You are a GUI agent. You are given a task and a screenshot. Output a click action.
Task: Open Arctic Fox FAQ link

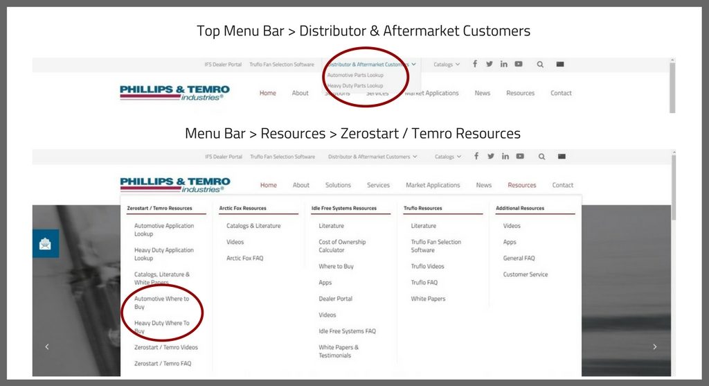pos(244,258)
